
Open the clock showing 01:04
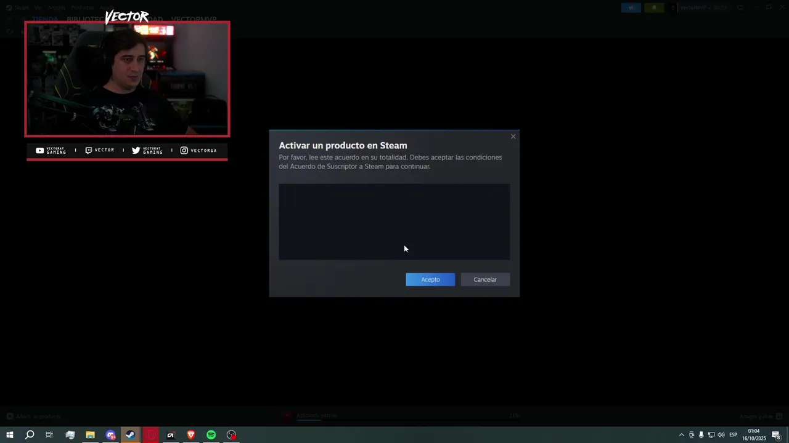pos(754,435)
